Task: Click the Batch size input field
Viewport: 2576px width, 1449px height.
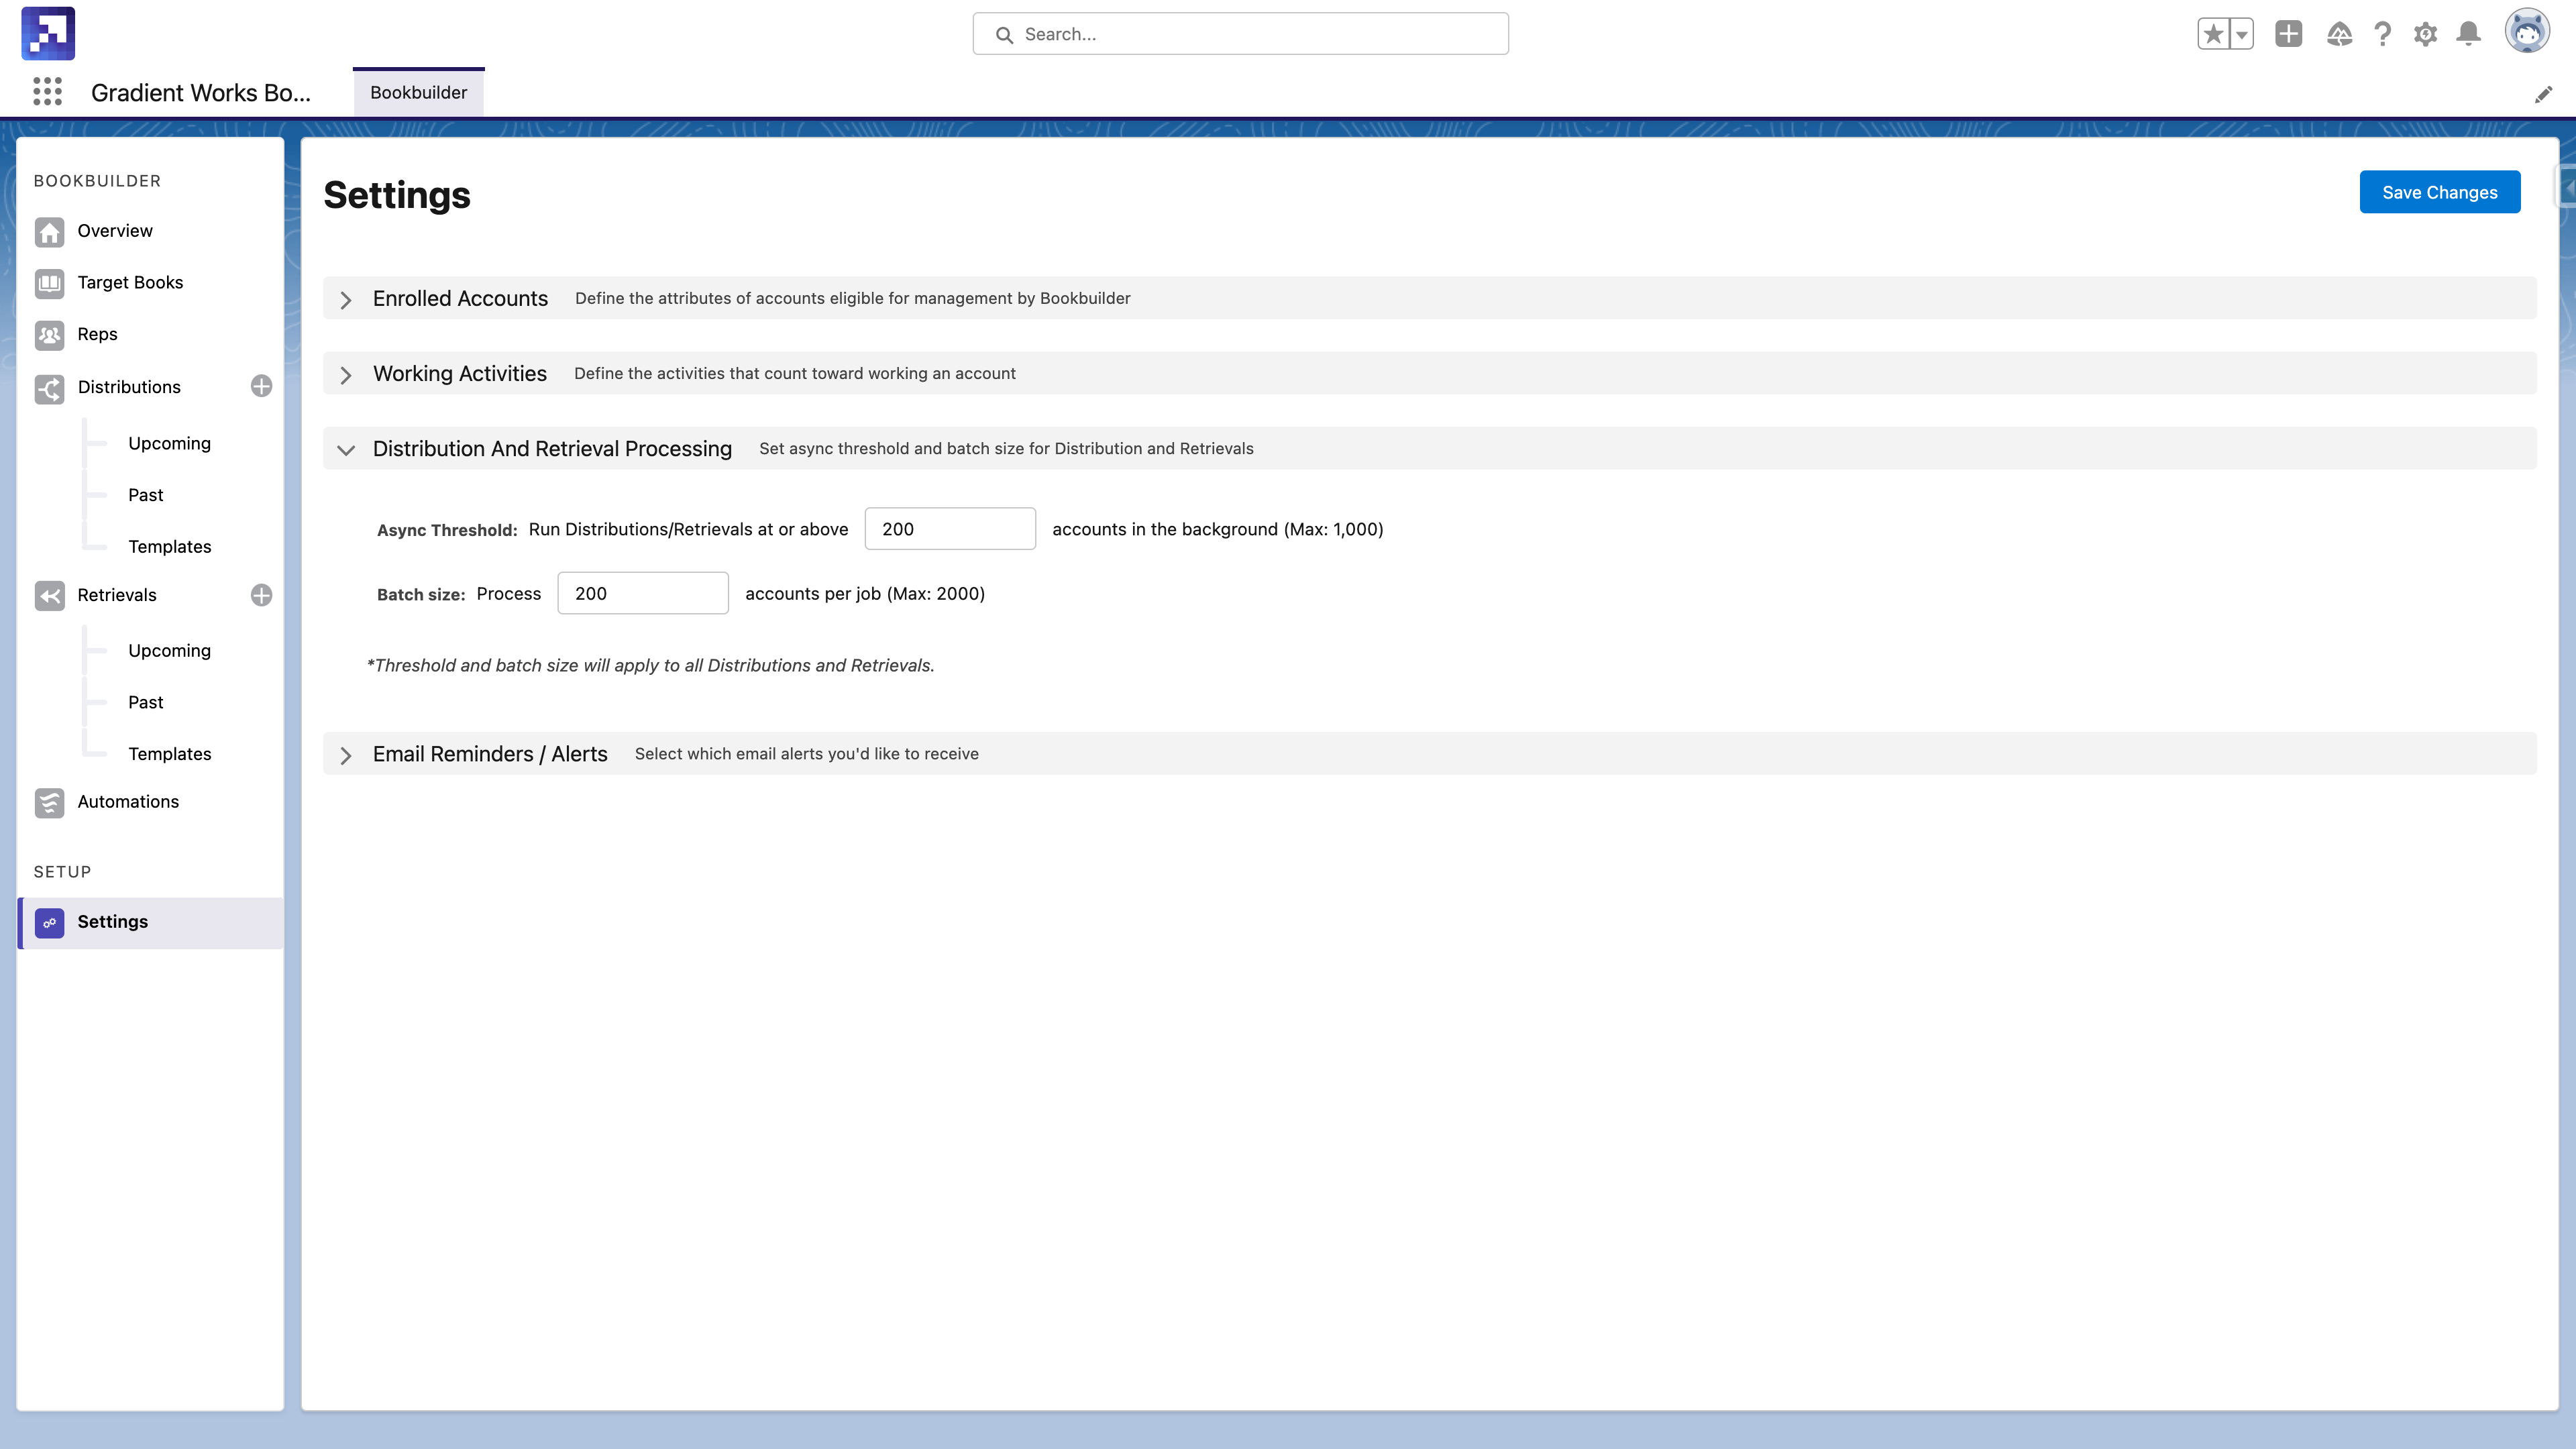Action: [642, 593]
